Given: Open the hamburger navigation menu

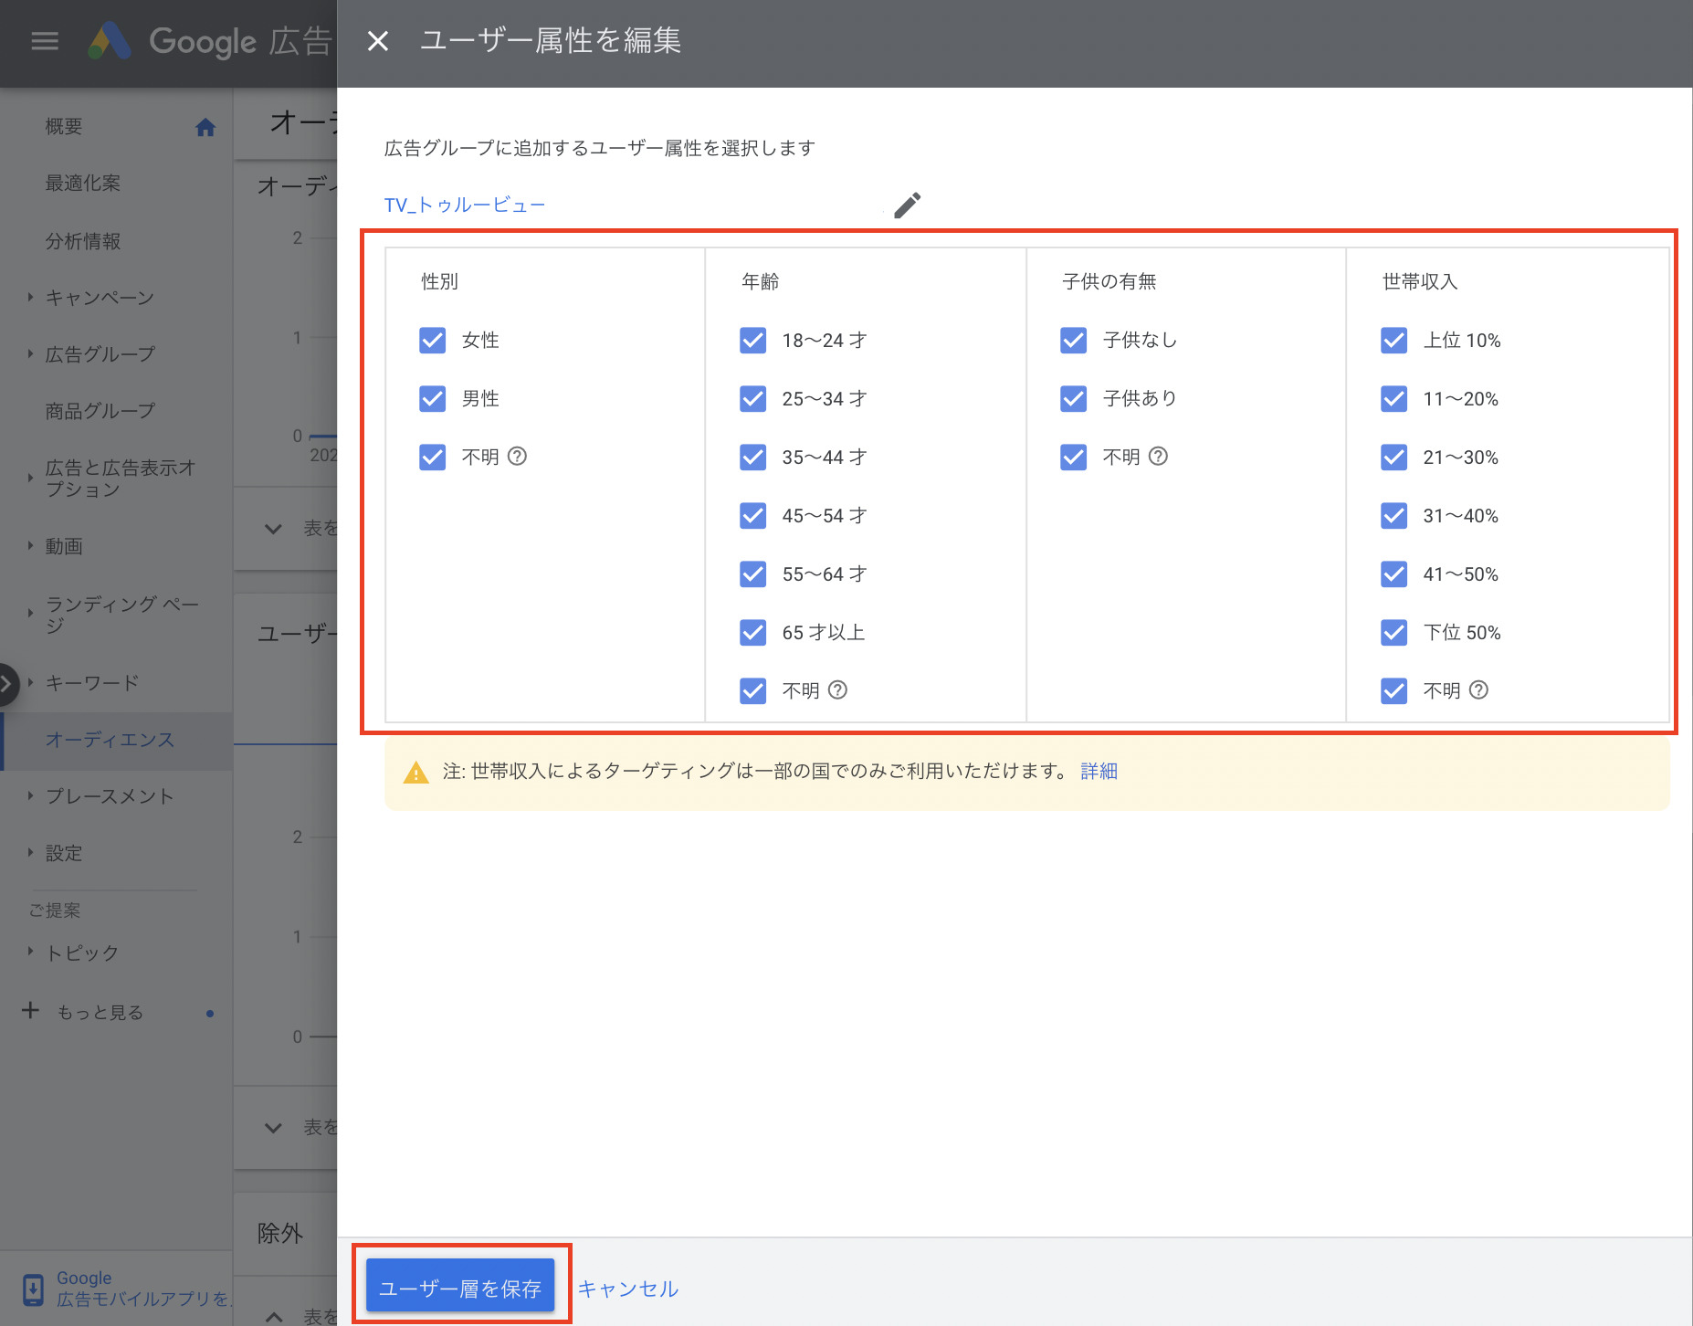Looking at the screenshot, I should point(43,40).
